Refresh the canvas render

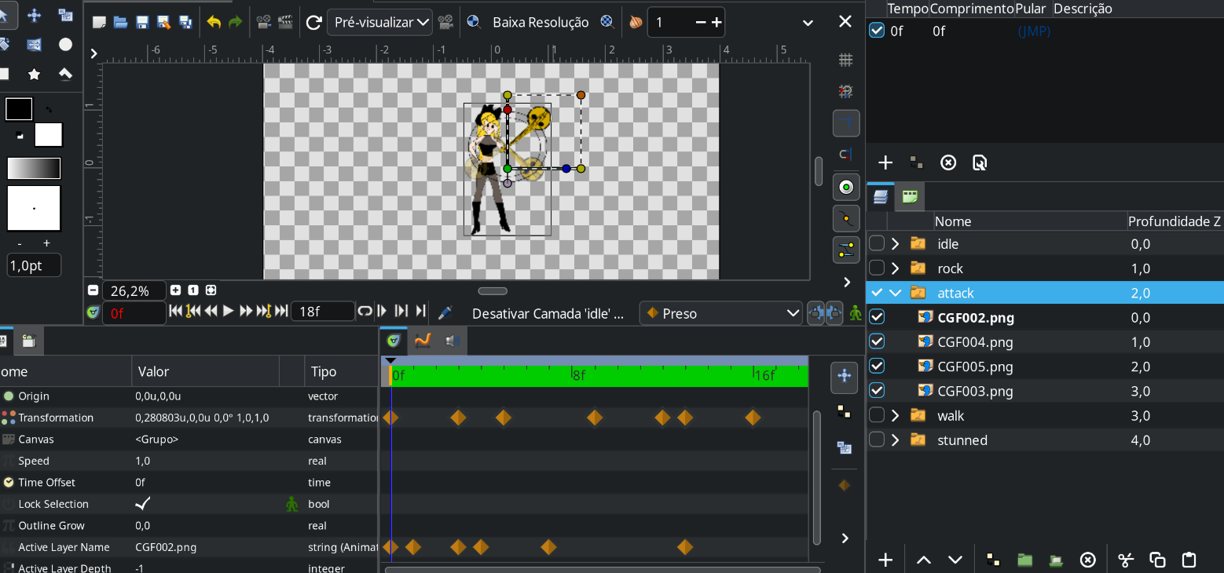click(x=313, y=22)
